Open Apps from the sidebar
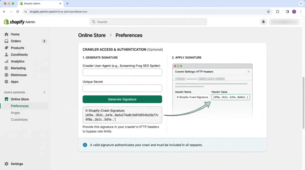 tap(15, 82)
